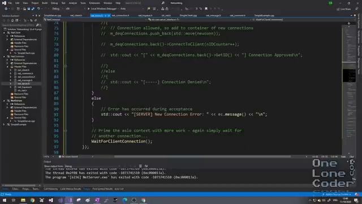Open Microsoft Edge from the taskbar
Viewport: 362px width, 204px height.
(x=124, y=200)
